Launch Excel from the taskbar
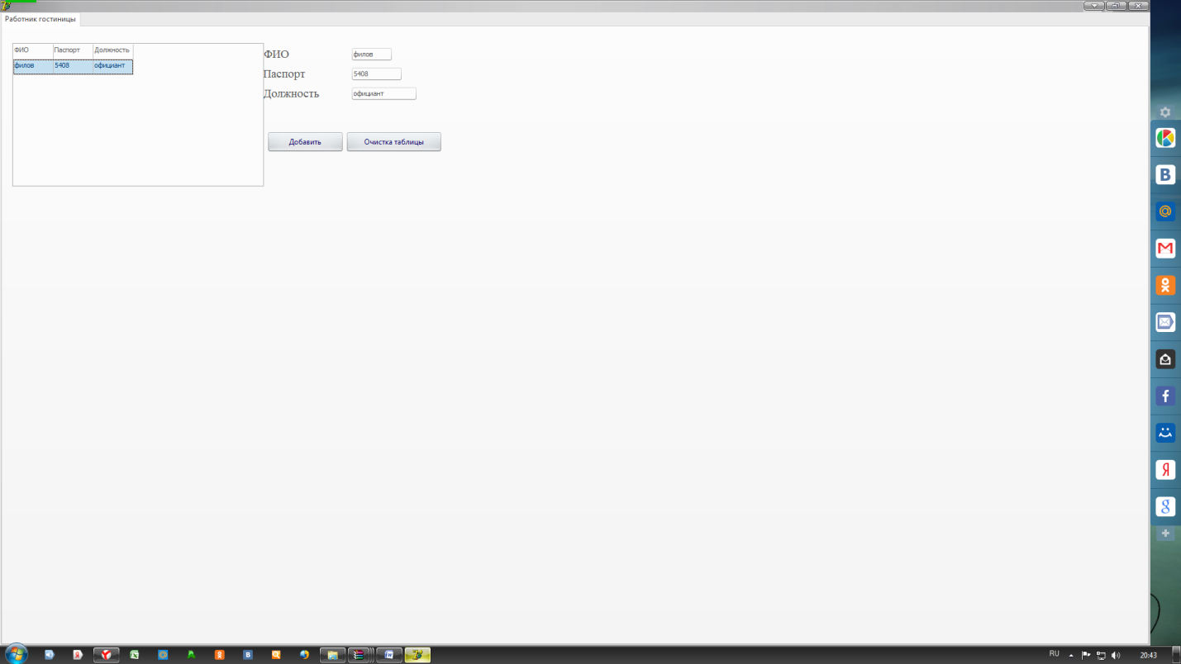 [x=134, y=655]
